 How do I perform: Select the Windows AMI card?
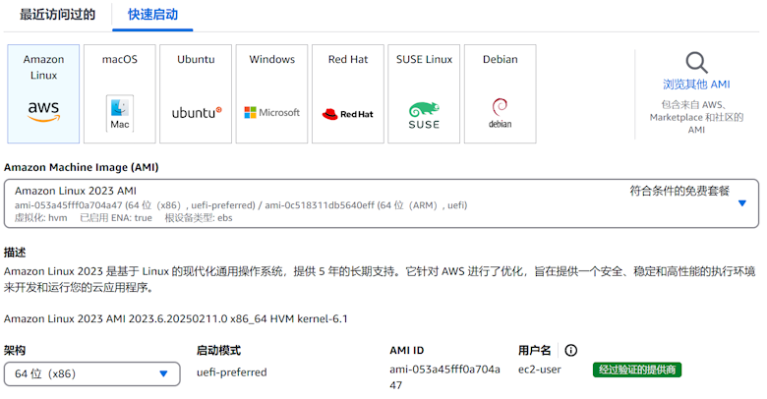pos(272,94)
